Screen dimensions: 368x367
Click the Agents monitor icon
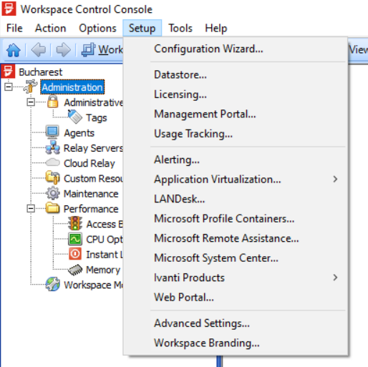52,132
